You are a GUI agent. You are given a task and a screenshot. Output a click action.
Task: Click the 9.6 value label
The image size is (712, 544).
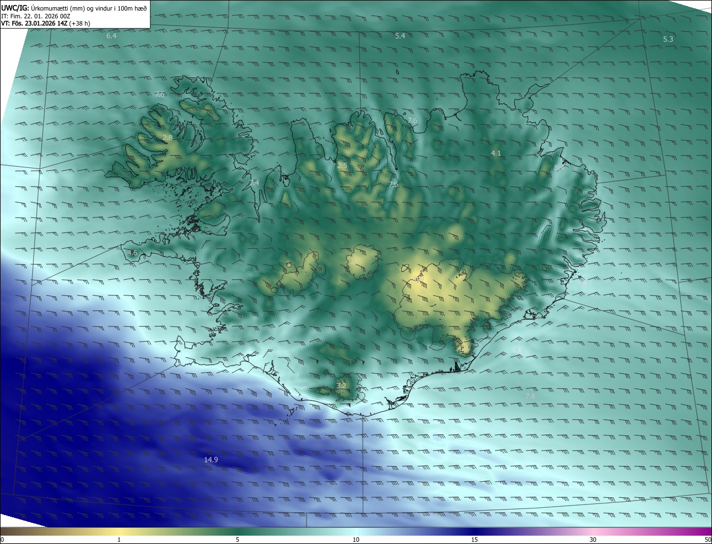tap(520, 350)
